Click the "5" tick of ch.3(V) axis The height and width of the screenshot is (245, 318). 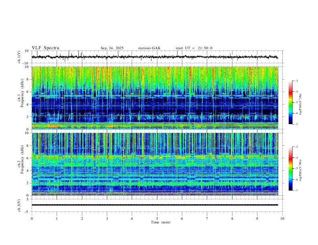28,199
